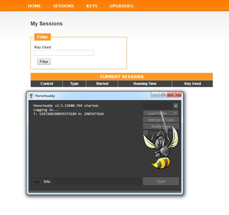Open Settings & Tools in Honorbuddy
The height and width of the screenshot is (215, 229).
(161, 120)
